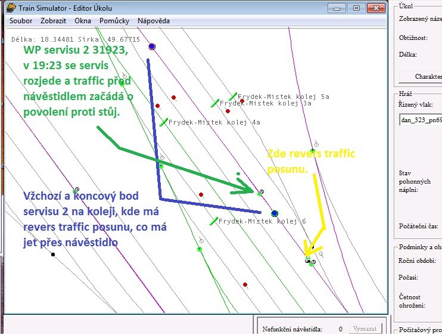Click the black dot on the left purple track
The image size is (442, 335).
53,255
